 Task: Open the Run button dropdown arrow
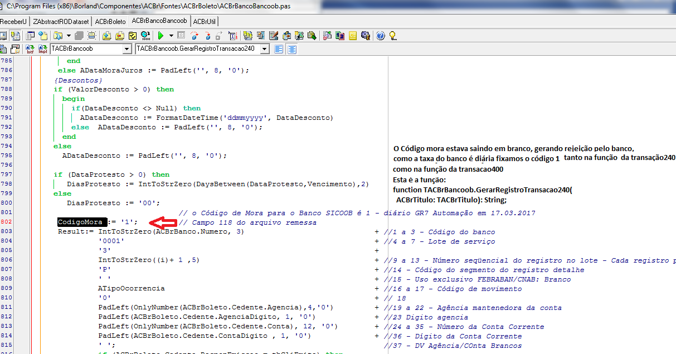pyautogui.click(x=171, y=36)
